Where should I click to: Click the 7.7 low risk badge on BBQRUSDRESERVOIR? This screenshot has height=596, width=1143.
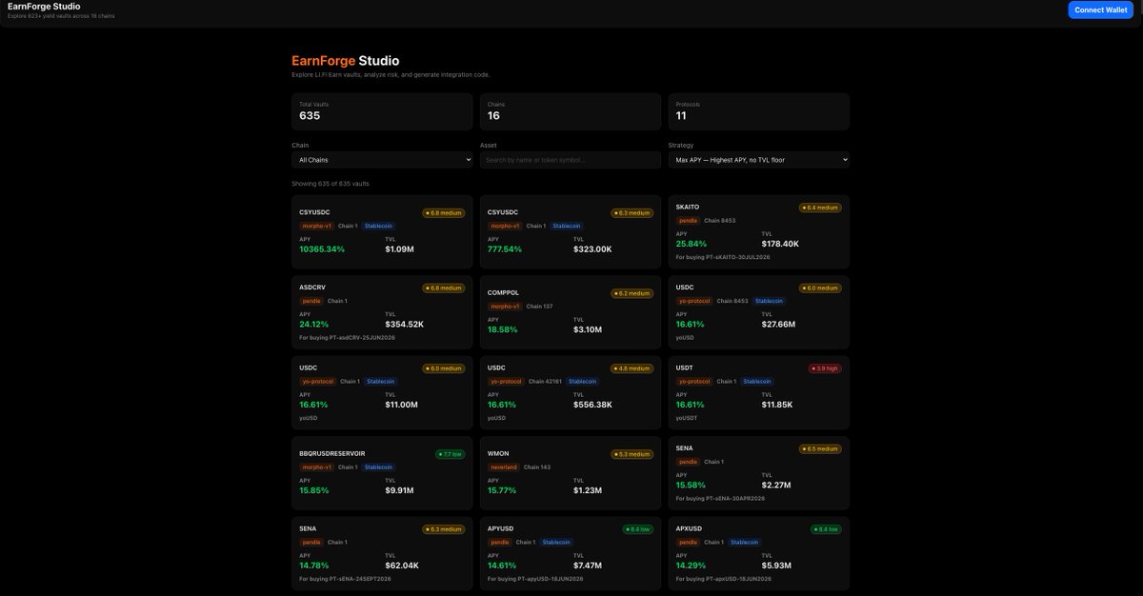click(448, 454)
